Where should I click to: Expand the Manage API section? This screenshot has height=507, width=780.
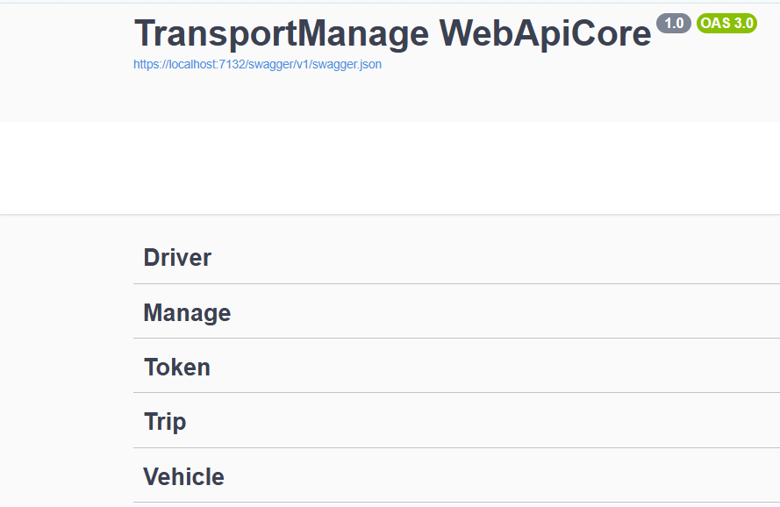(x=187, y=312)
